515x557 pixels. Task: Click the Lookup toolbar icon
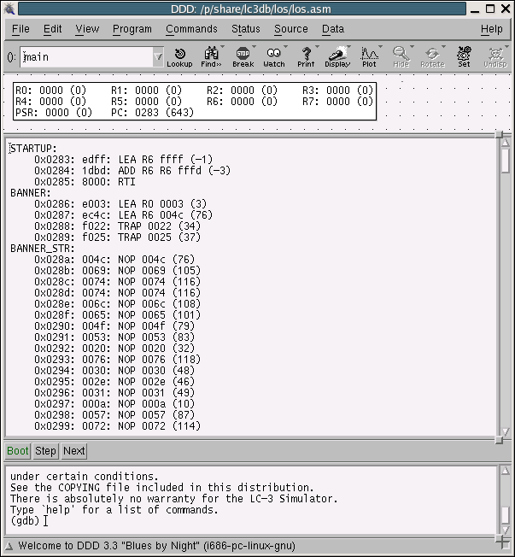pos(179,56)
